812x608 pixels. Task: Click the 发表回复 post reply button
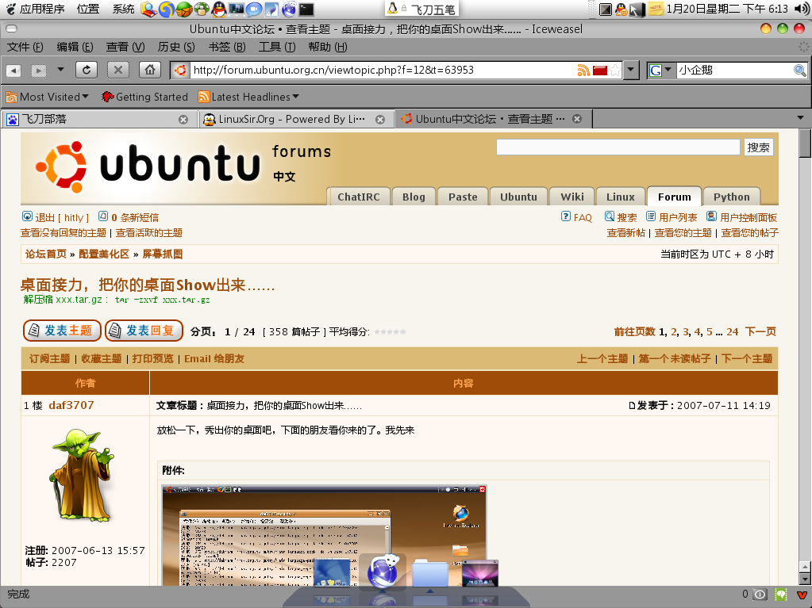144,331
